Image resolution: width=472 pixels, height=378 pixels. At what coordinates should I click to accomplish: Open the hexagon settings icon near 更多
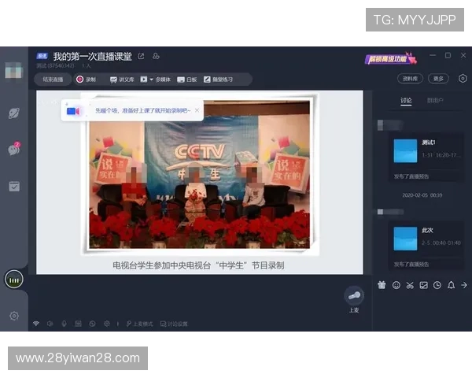(463, 79)
